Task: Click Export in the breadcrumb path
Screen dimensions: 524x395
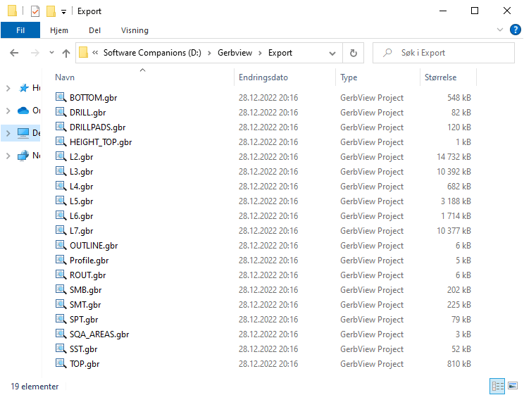Action: (x=280, y=53)
